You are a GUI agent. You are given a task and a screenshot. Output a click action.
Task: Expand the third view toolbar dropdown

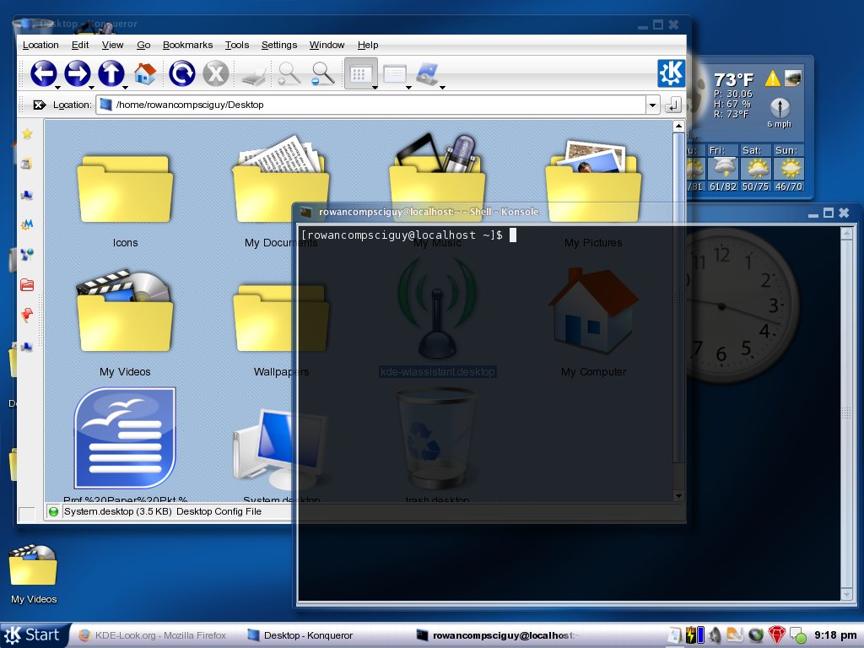442,88
